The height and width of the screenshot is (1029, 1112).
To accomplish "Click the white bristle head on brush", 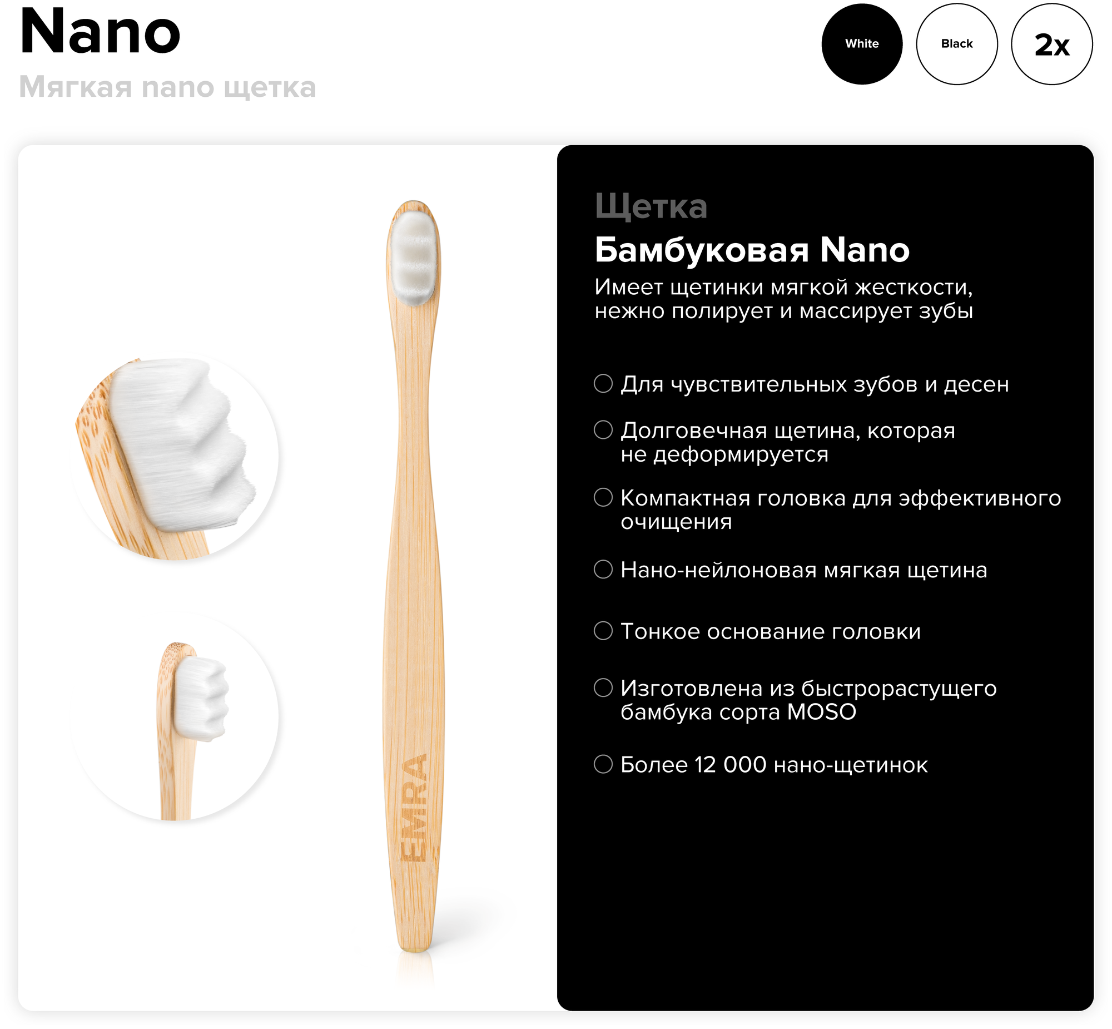I will (x=413, y=259).
